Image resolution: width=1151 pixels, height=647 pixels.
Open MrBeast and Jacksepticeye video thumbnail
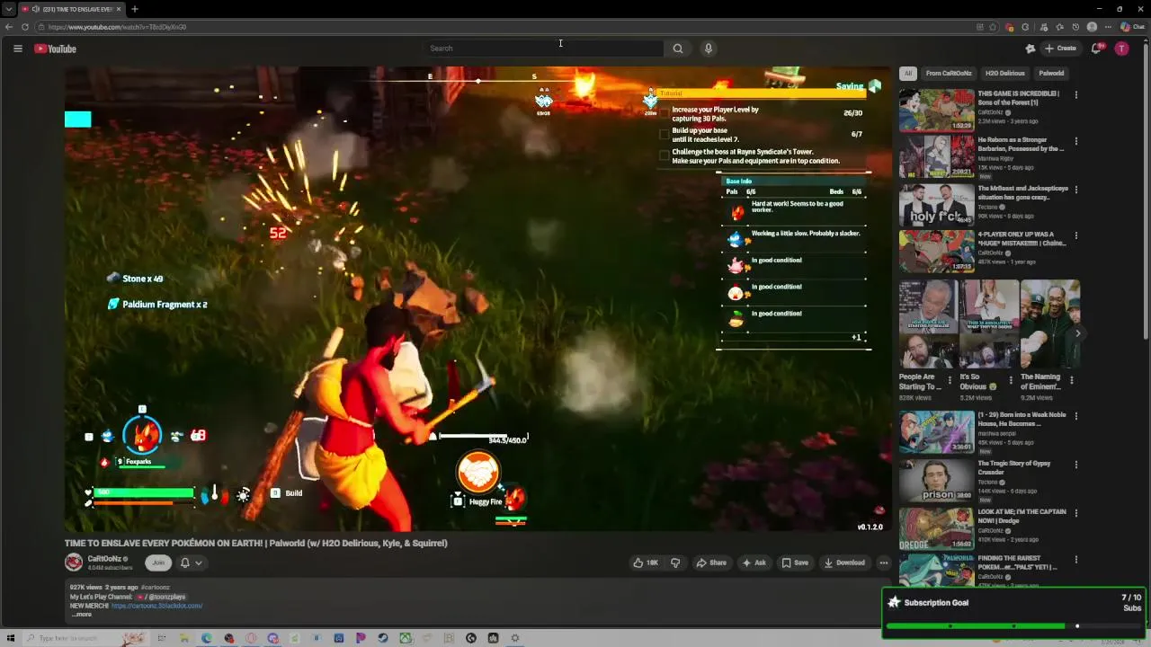[936, 205]
